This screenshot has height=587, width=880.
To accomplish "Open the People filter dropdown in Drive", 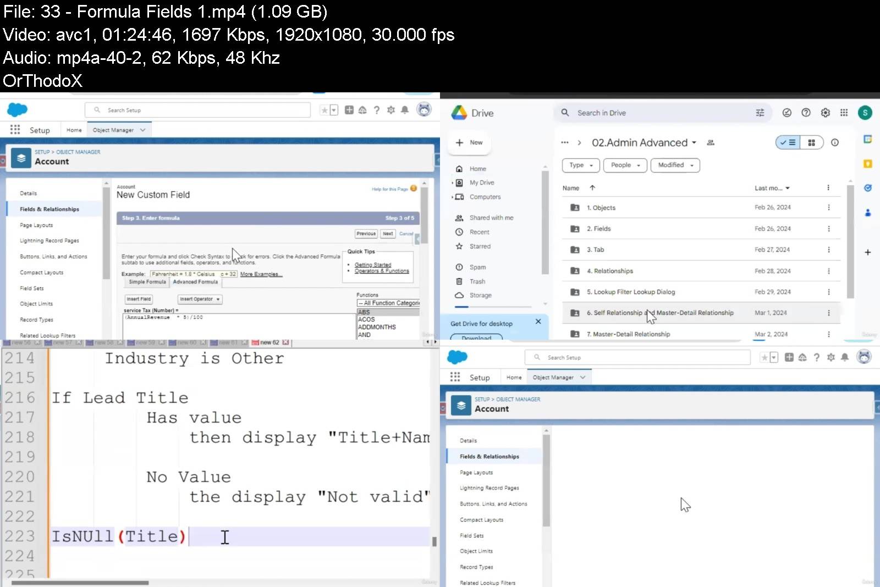I will click(x=625, y=165).
